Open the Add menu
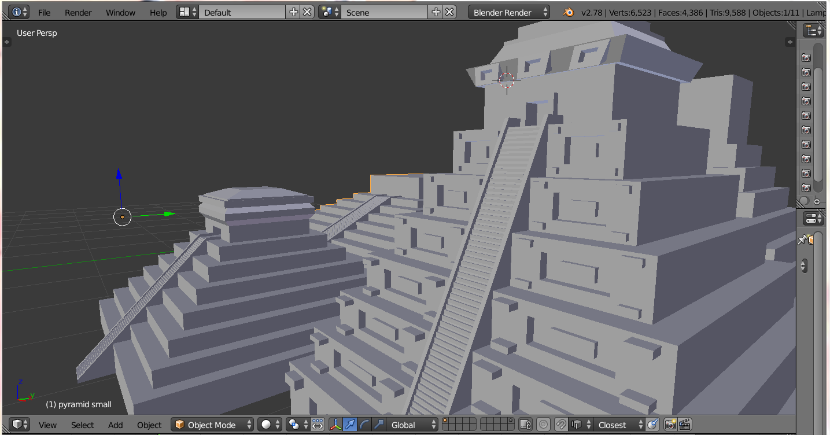The width and height of the screenshot is (830, 435). click(x=116, y=425)
